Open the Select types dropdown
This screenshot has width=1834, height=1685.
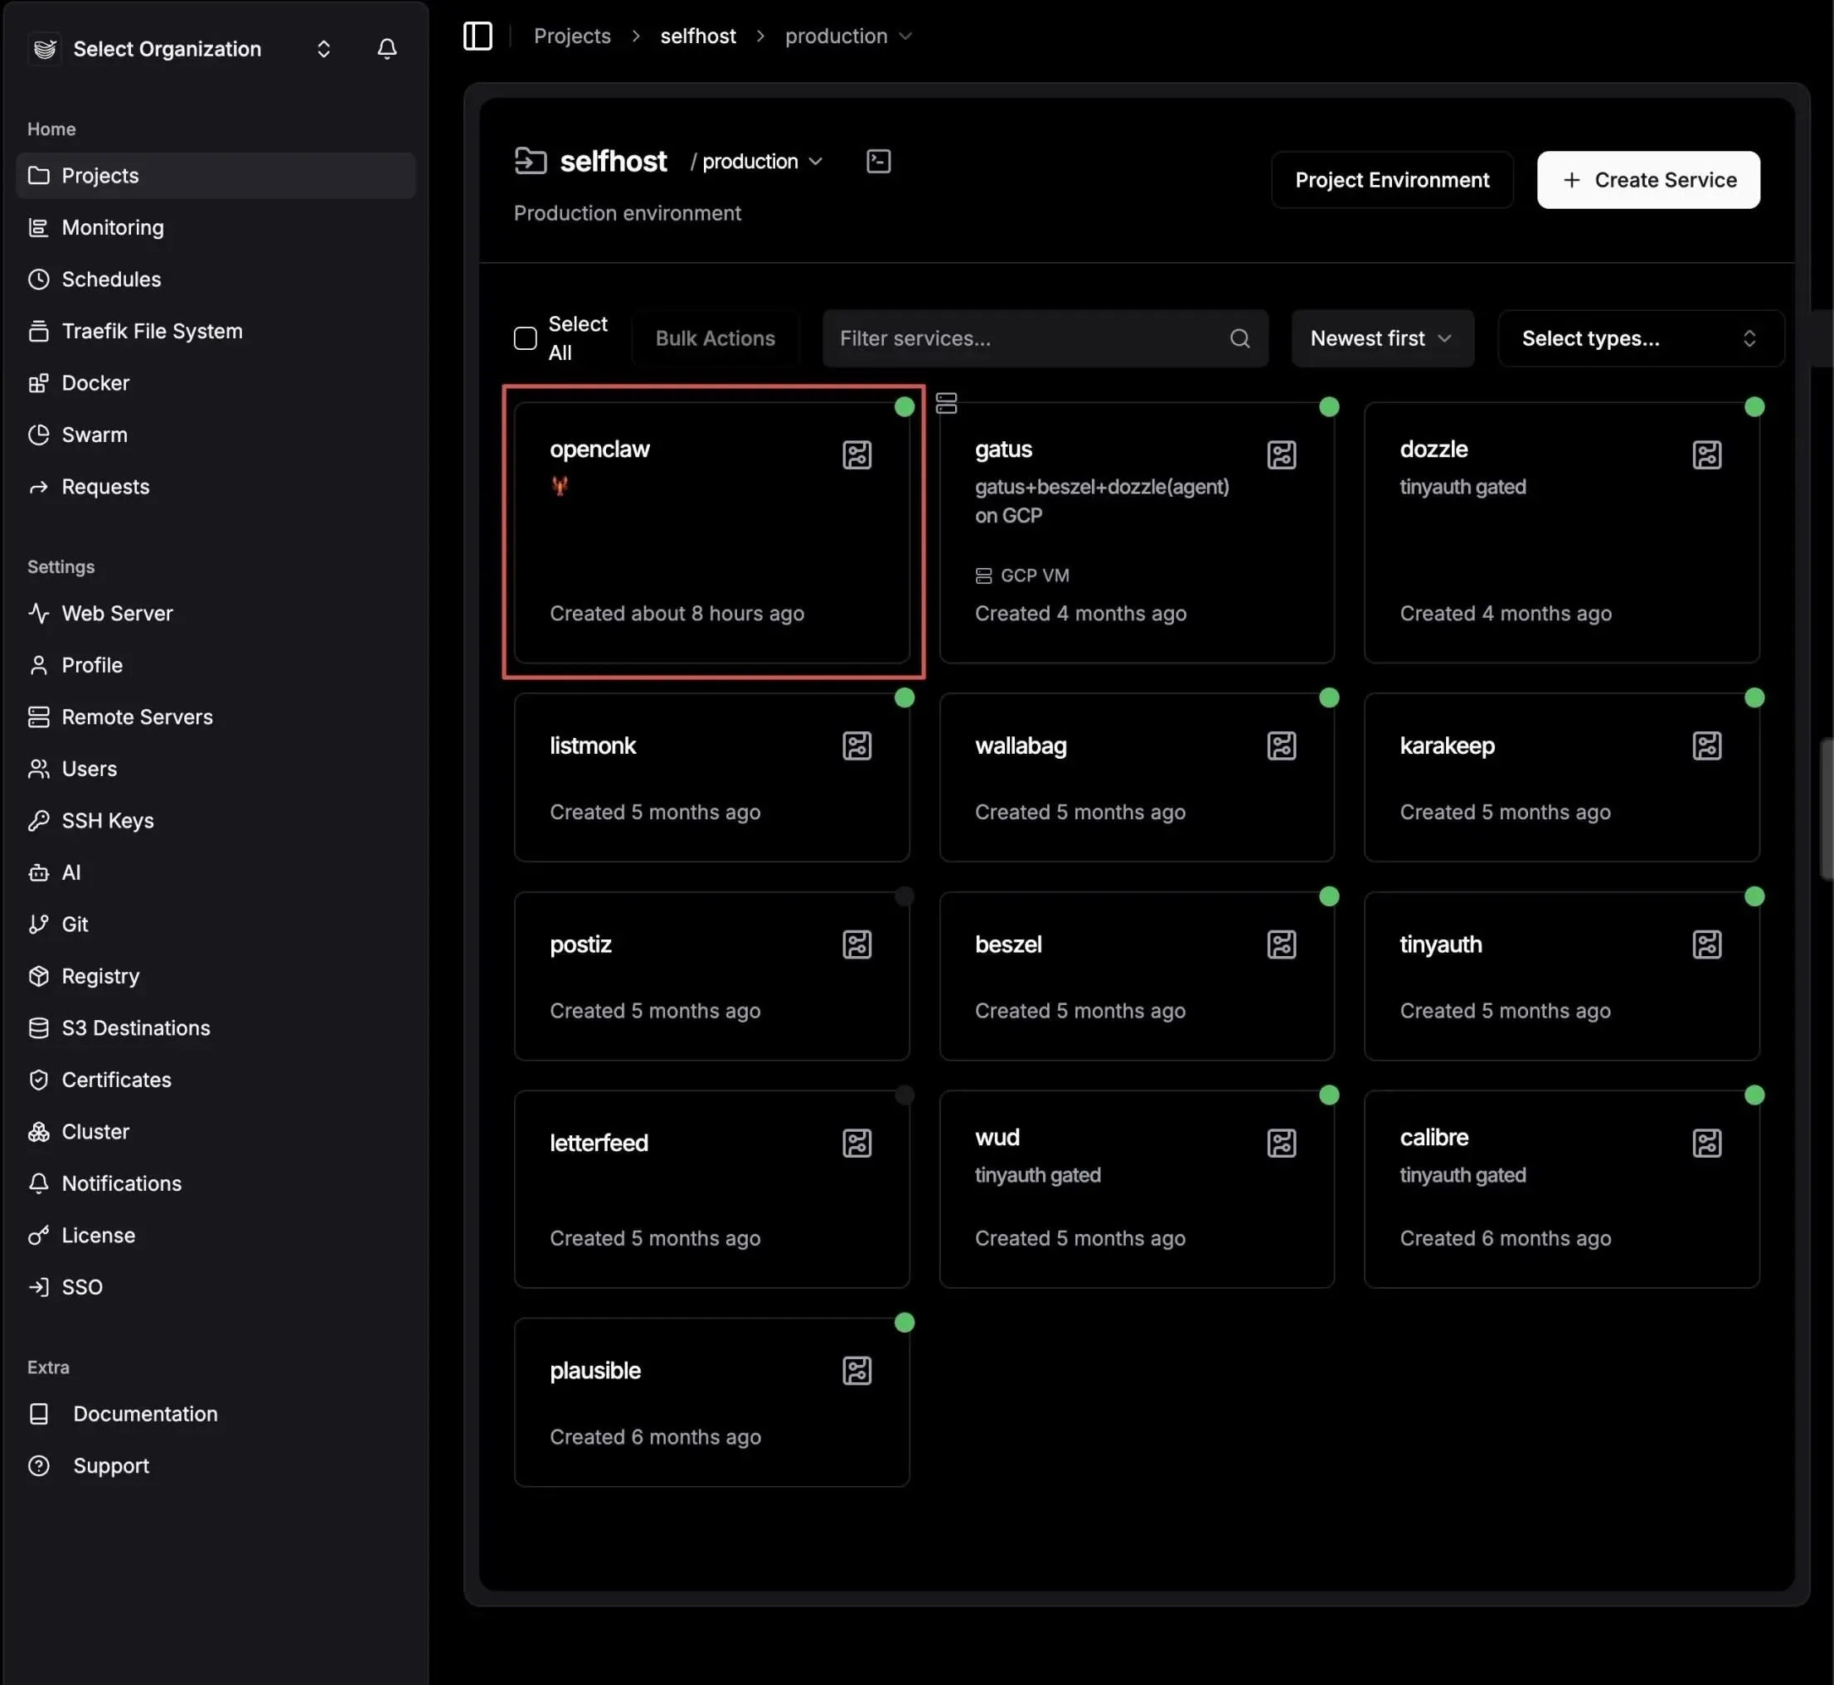click(x=1639, y=338)
